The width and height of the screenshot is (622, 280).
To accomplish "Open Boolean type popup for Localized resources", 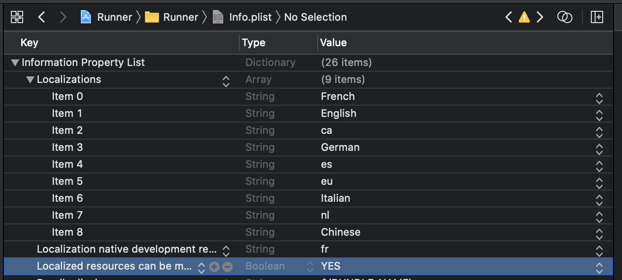I will [310, 267].
